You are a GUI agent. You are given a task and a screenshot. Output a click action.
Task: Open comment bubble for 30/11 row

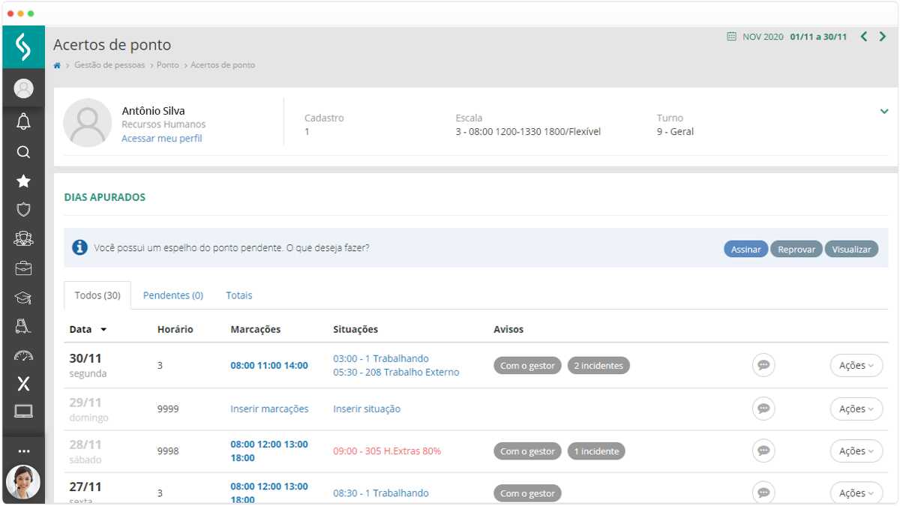[x=763, y=365]
